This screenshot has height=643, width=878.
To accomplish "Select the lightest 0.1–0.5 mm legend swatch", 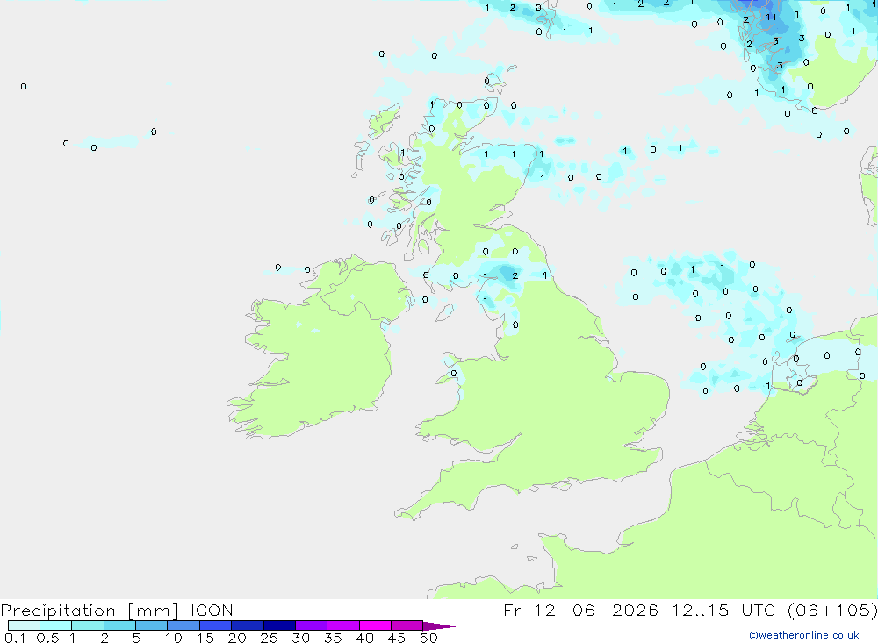I will coord(24,625).
